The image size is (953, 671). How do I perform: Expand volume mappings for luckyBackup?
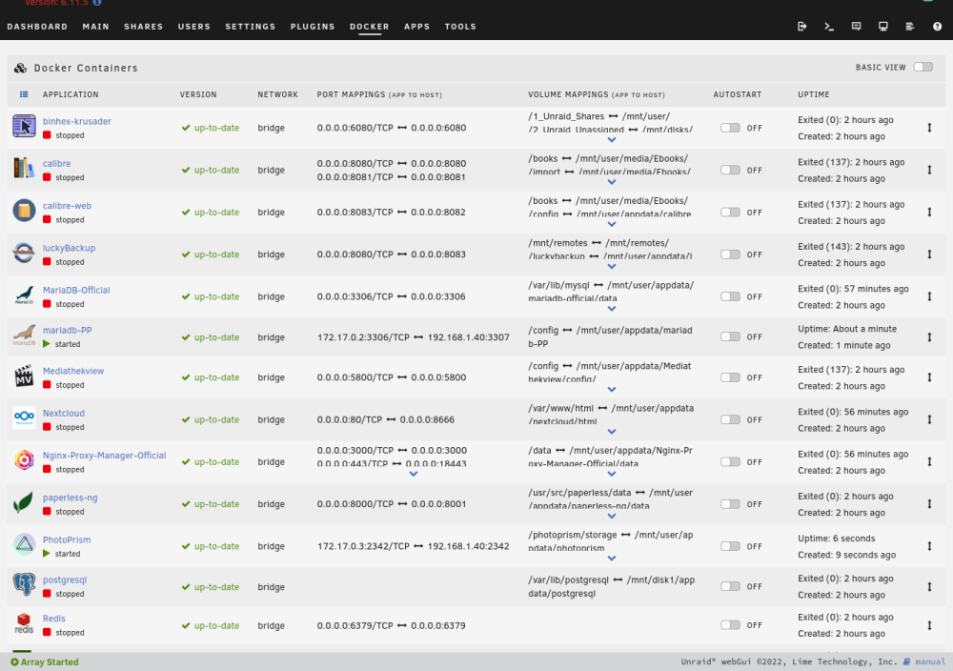click(x=612, y=266)
